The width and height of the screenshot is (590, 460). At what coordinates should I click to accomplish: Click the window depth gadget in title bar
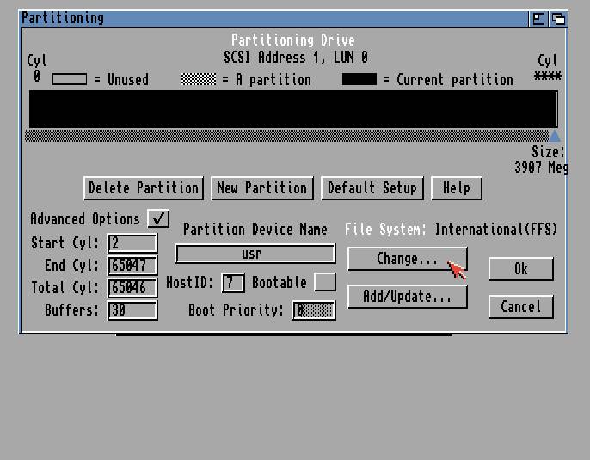pos(557,18)
